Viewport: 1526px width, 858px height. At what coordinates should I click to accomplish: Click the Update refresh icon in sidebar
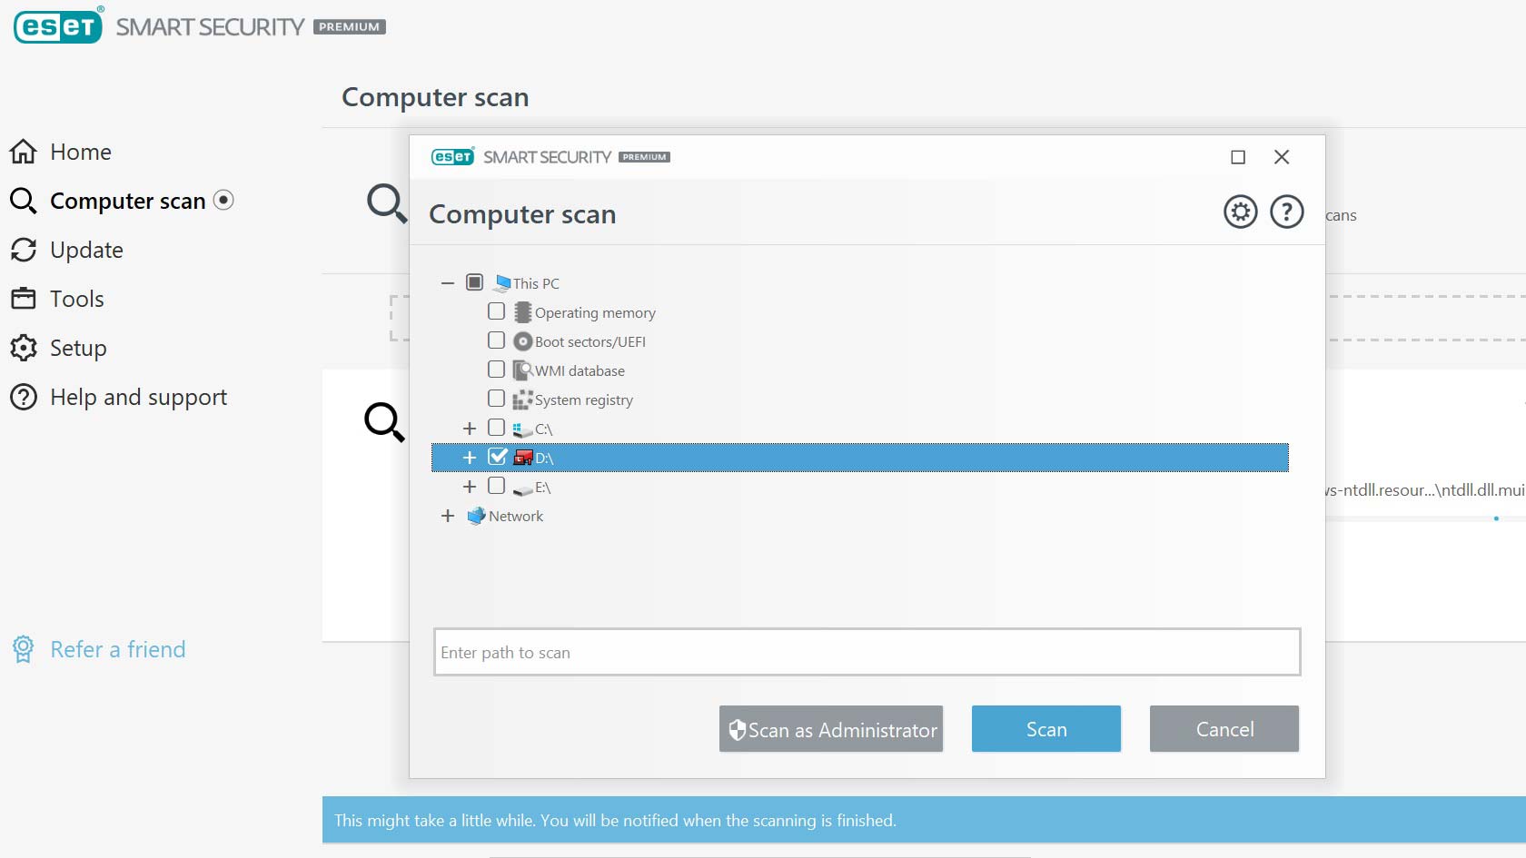click(24, 250)
